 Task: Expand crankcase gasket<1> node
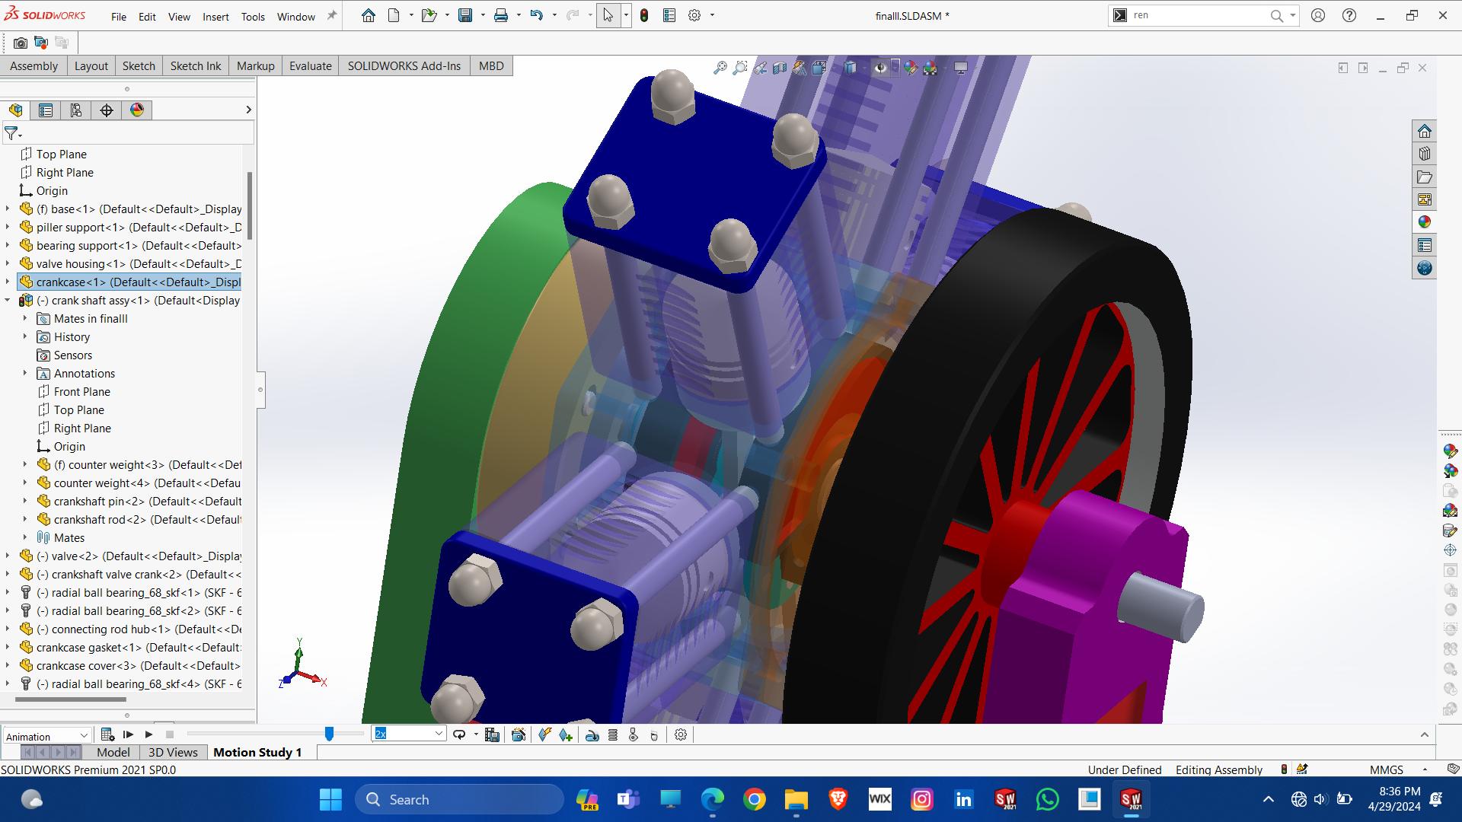pyautogui.click(x=8, y=648)
